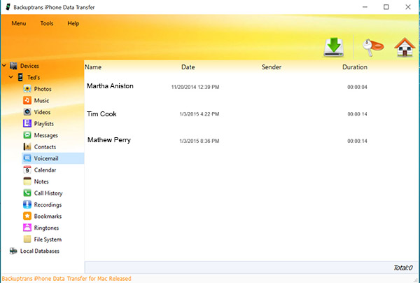Click the Videos camera icon
The height and width of the screenshot is (283, 420).
pyautogui.click(x=27, y=112)
